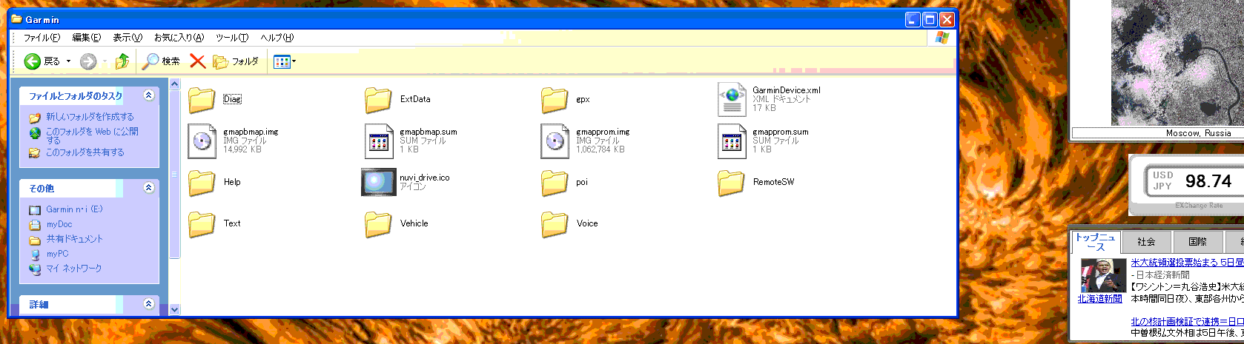Toggle the Folders (フォルダ) pane button
Screen dimensions: 1244x344
(236, 61)
